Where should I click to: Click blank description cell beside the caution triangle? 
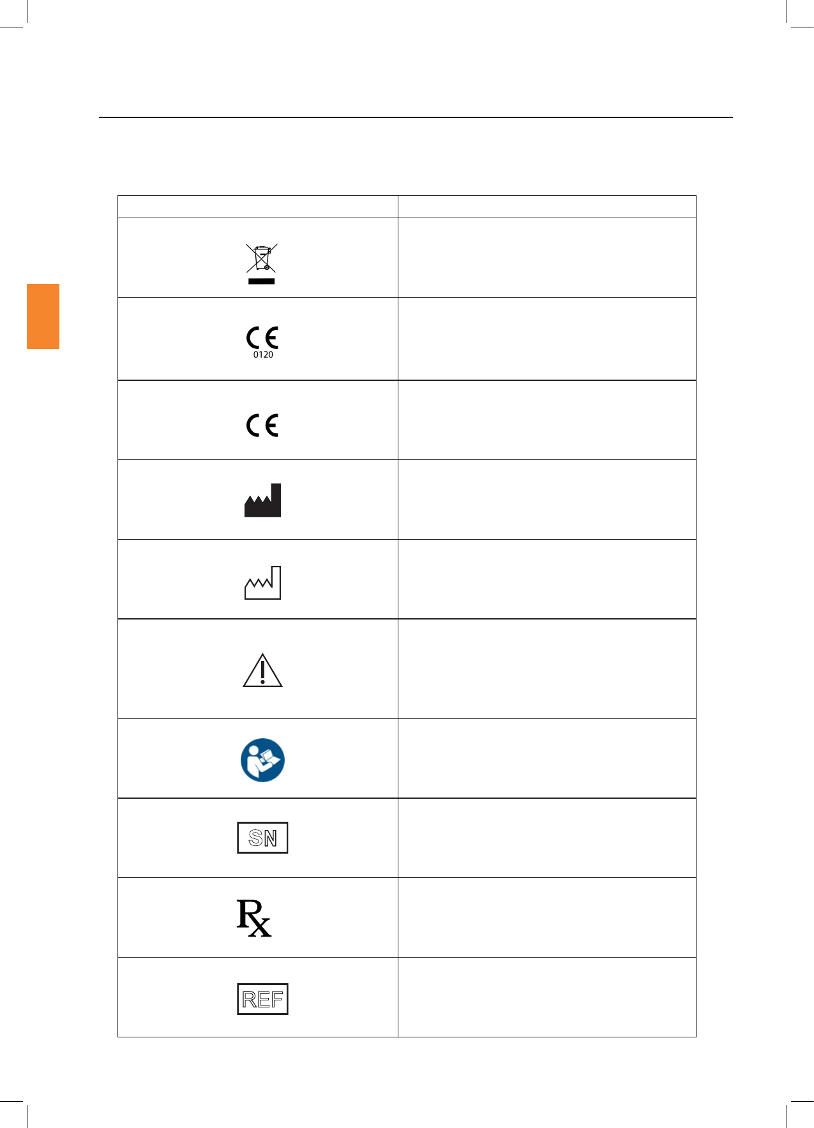click(x=546, y=669)
